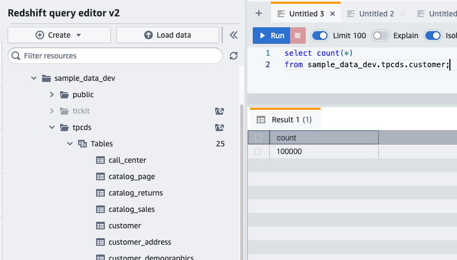Click the Tables count 25
The height and width of the screenshot is (260, 457).
pyautogui.click(x=221, y=144)
